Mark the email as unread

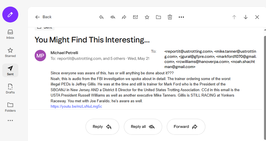(x=136, y=17)
